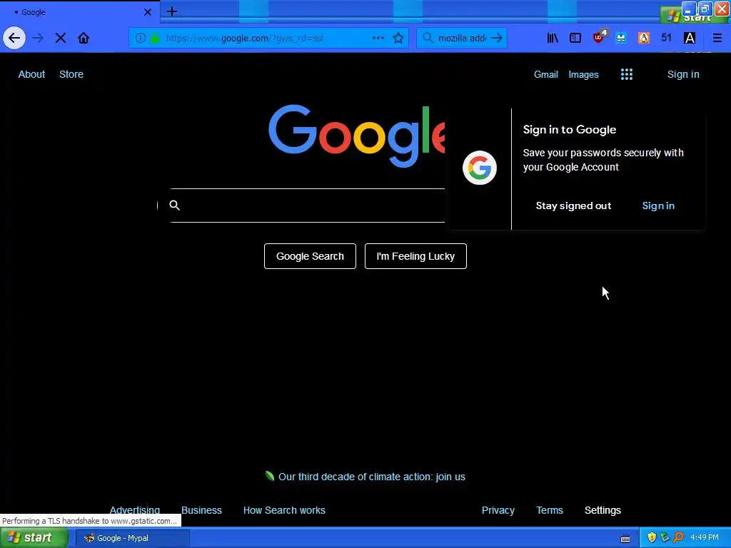Open the Store link
731x548 pixels.
(71, 74)
